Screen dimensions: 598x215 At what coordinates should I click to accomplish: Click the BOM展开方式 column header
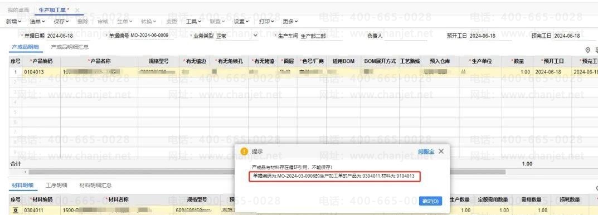click(x=380, y=61)
